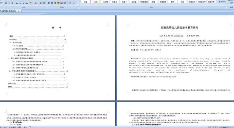Click the superscript icon
Screen dimensions: 234x128
[x=23, y=3]
